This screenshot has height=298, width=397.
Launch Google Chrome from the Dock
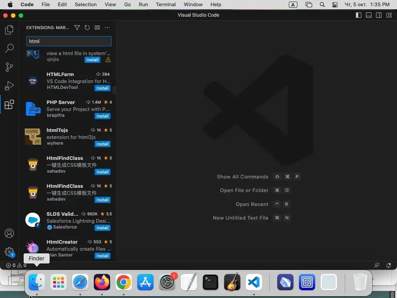pyautogui.click(x=124, y=282)
